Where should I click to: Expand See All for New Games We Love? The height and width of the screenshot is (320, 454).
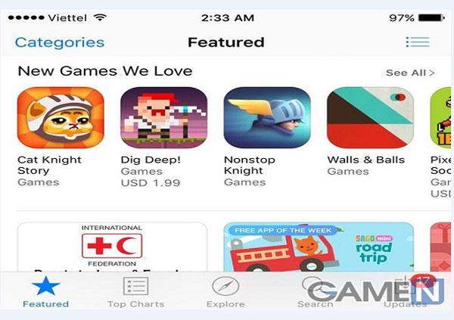tap(410, 73)
